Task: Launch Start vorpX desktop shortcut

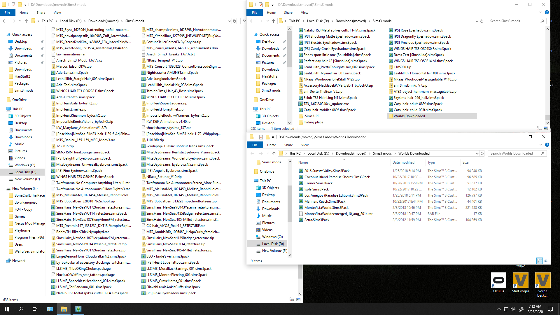Action: pos(521,283)
